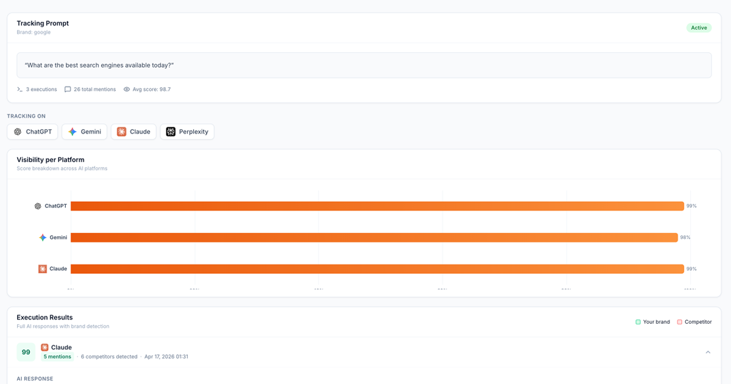Expand the Gemini platform chip
The width and height of the screenshot is (731, 384).
84,131
